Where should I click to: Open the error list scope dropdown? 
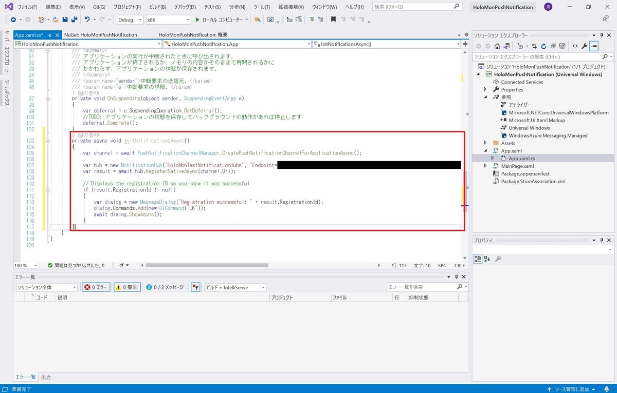pos(46,287)
